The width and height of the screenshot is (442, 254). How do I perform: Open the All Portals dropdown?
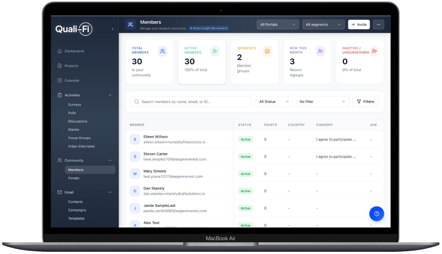pyautogui.click(x=278, y=25)
